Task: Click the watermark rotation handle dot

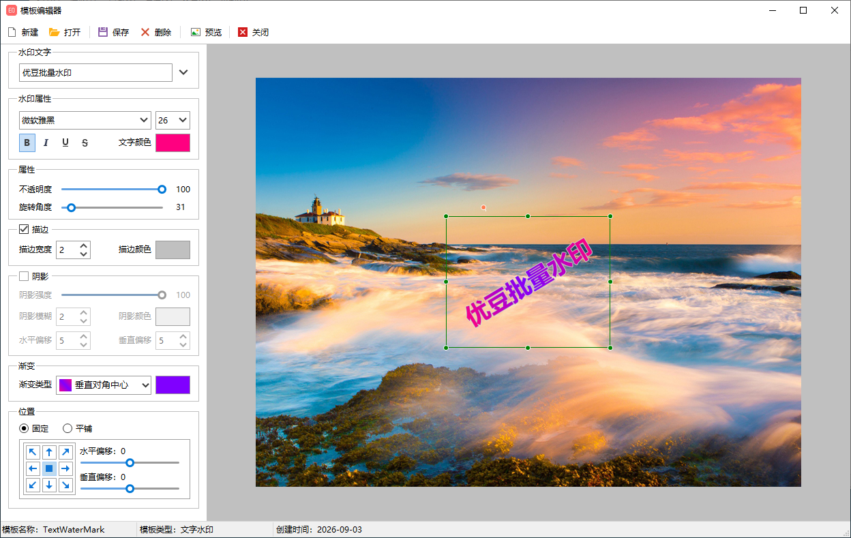Action: point(483,207)
